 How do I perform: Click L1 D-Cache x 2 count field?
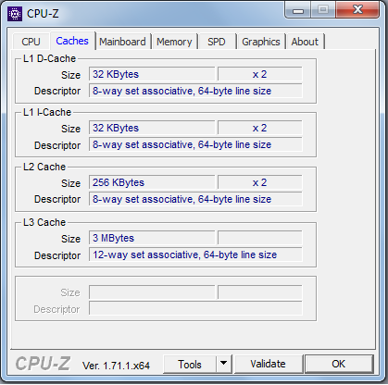click(x=260, y=74)
